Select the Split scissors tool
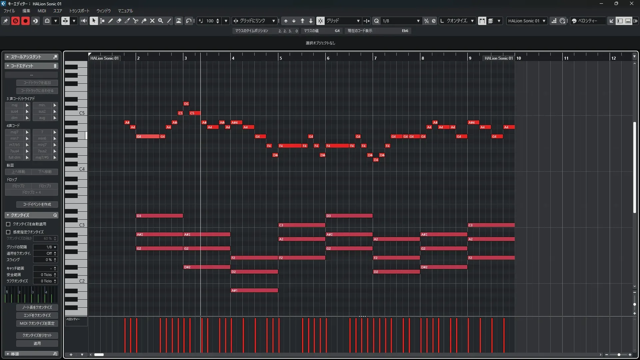The height and width of the screenshot is (360, 640). tap(135, 21)
